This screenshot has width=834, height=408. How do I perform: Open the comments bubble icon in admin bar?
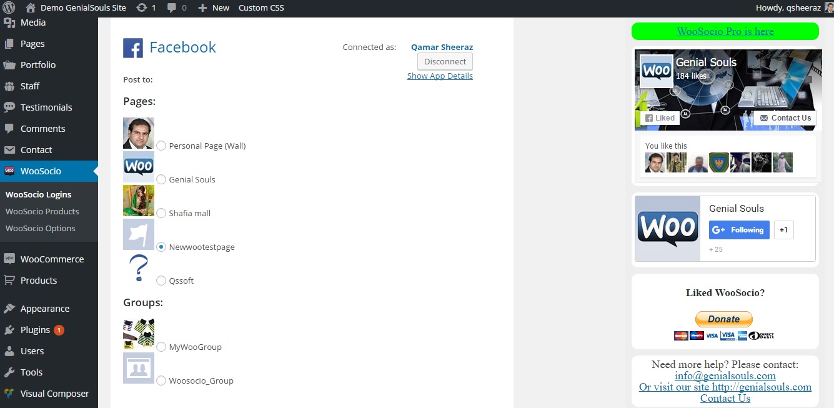point(172,8)
